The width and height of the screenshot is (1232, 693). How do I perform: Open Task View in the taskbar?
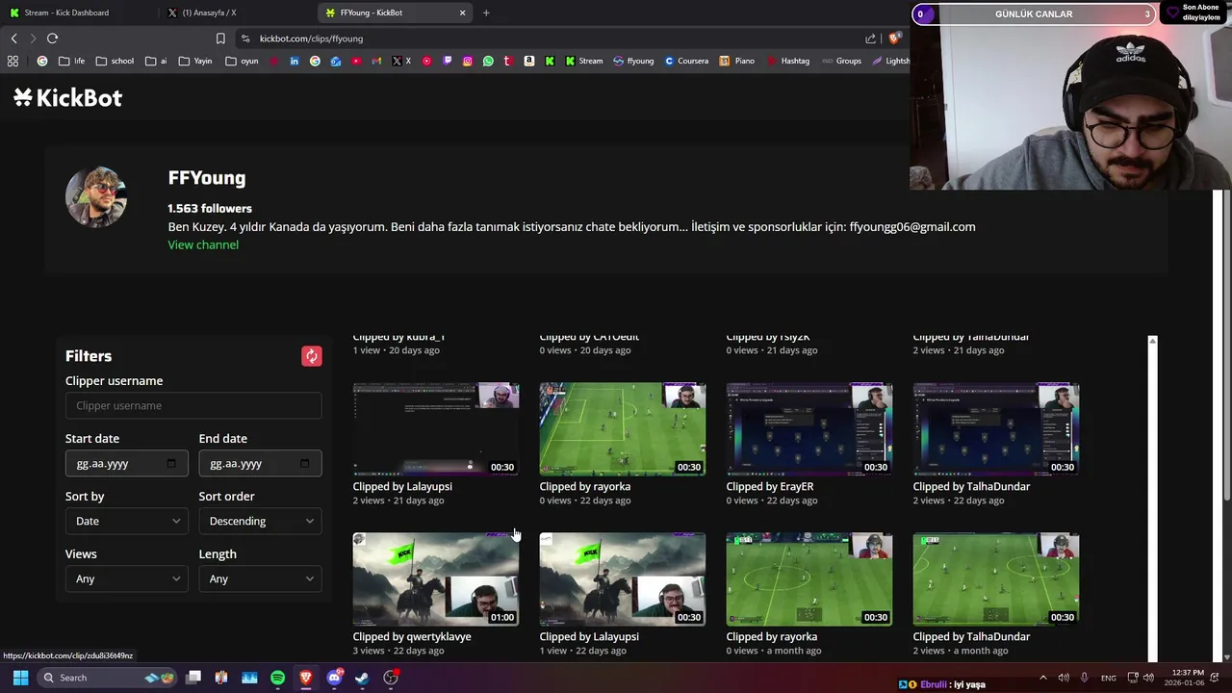tap(193, 678)
